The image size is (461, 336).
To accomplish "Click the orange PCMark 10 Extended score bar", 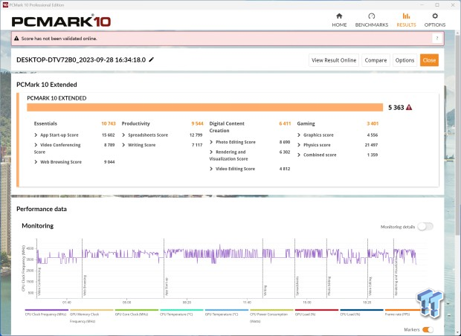I will [x=205, y=107].
